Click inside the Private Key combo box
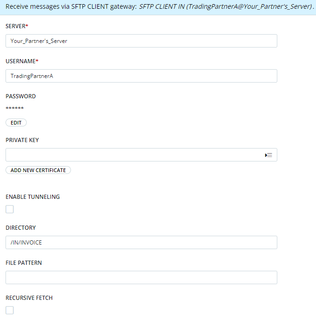 click(x=134, y=155)
